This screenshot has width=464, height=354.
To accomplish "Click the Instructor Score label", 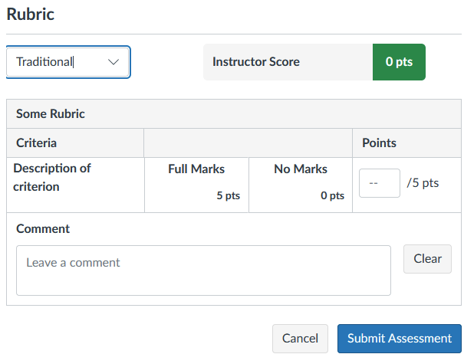I will [256, 62].
